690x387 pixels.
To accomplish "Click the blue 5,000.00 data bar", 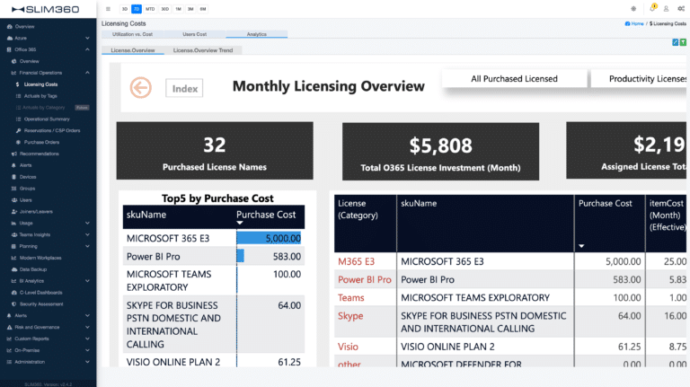I will (269, 238).
